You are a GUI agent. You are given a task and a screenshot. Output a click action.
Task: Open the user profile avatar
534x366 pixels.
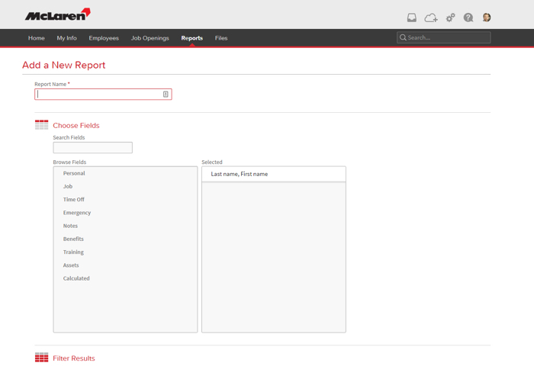pos(487,18)
